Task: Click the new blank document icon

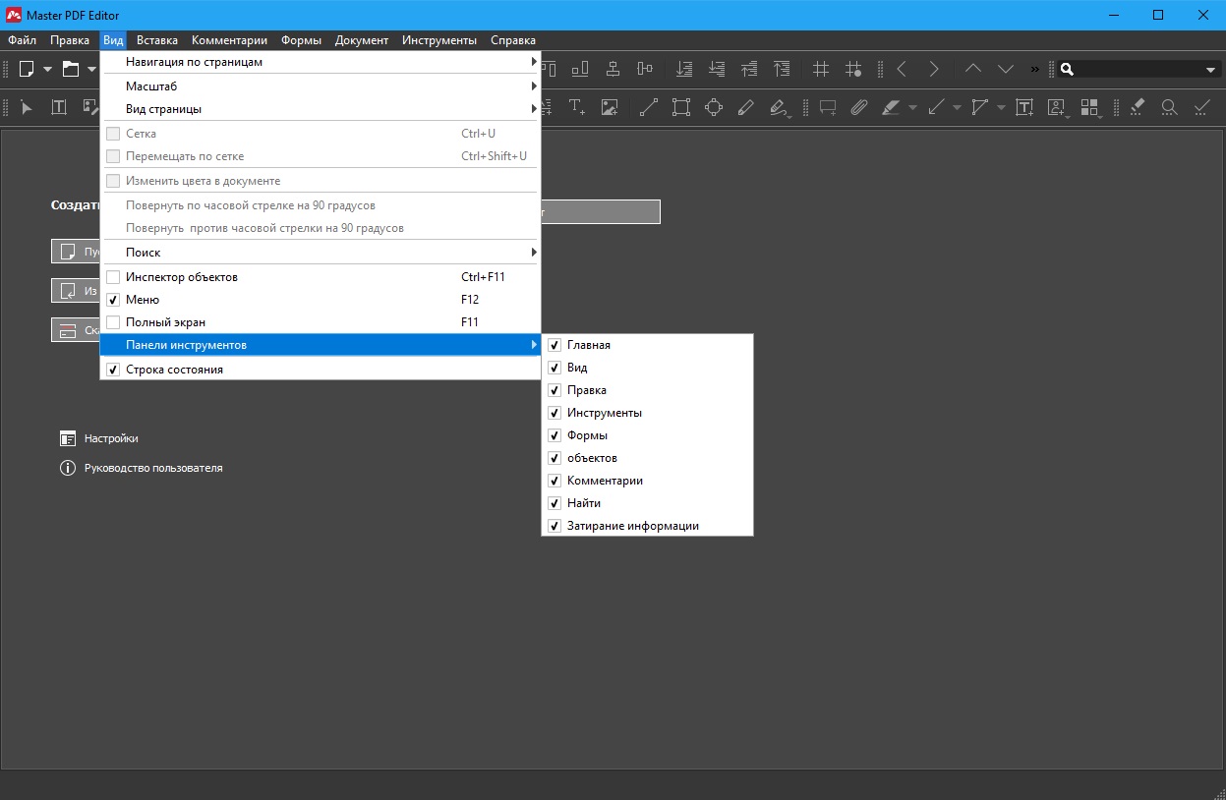Action: (x=27, y=69)
